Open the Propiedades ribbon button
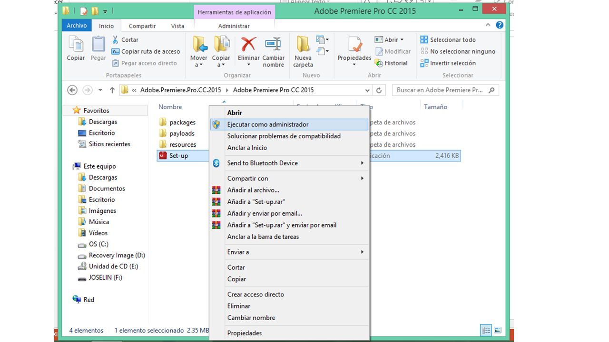The image size is (609, 342). click(x=354, y=51)
